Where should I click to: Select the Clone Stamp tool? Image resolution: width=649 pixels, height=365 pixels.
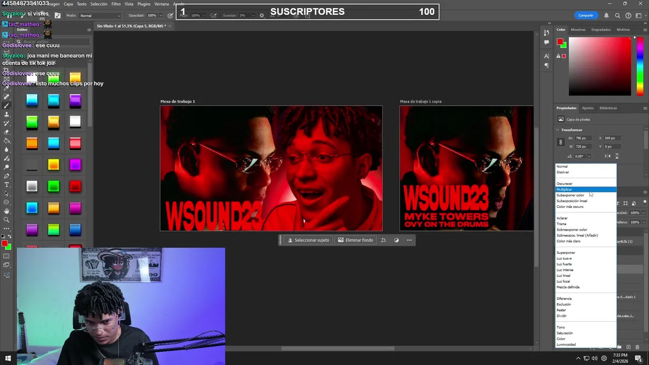[7, 115]
